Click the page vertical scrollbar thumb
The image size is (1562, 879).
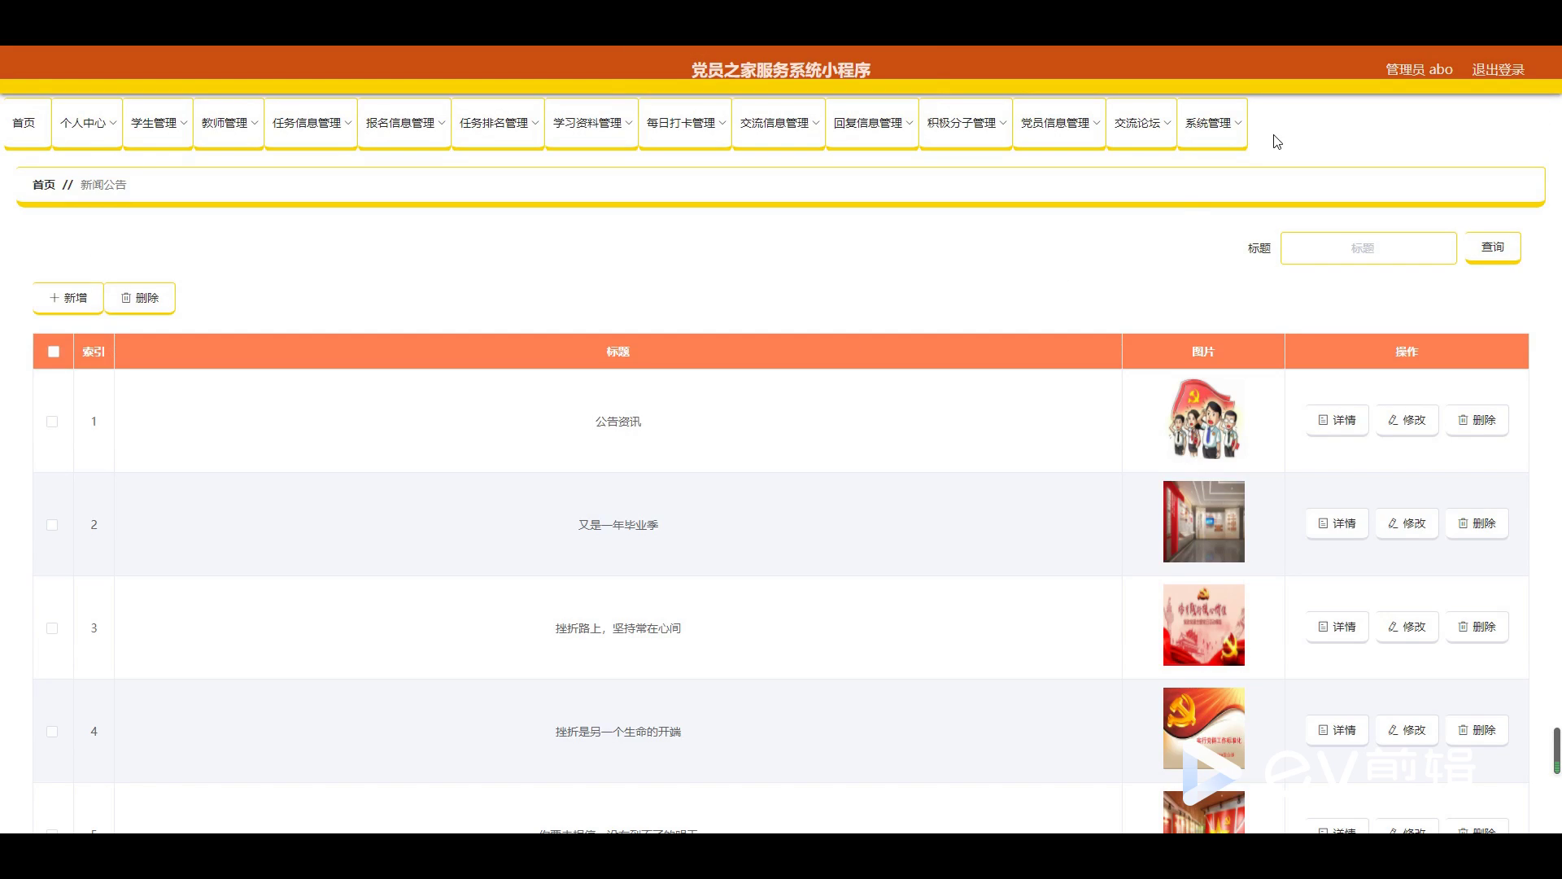1557,750
